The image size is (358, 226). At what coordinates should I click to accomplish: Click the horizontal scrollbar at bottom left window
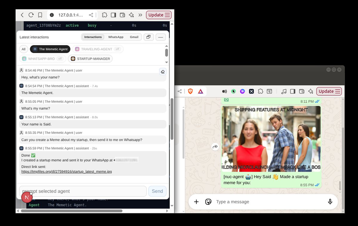click(72, 211)
